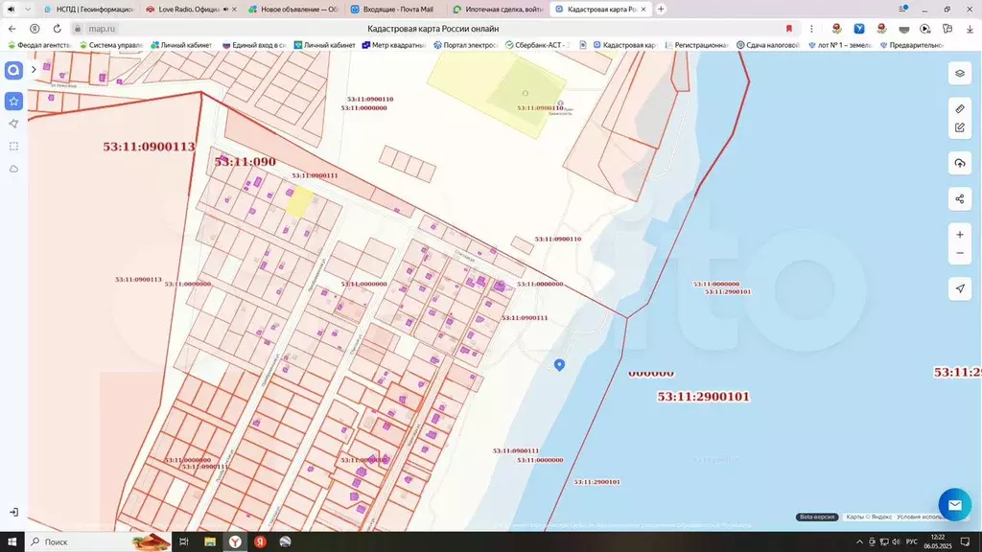Viewport: 982px width, 552px height.
Task: Open the draw/edit tool
Action: pyautogui.click(x=959, y=127)
